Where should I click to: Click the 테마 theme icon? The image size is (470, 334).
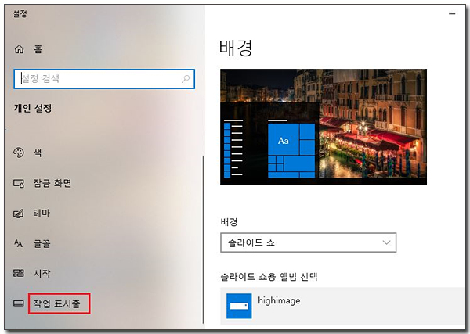click(x=18, y=214)
